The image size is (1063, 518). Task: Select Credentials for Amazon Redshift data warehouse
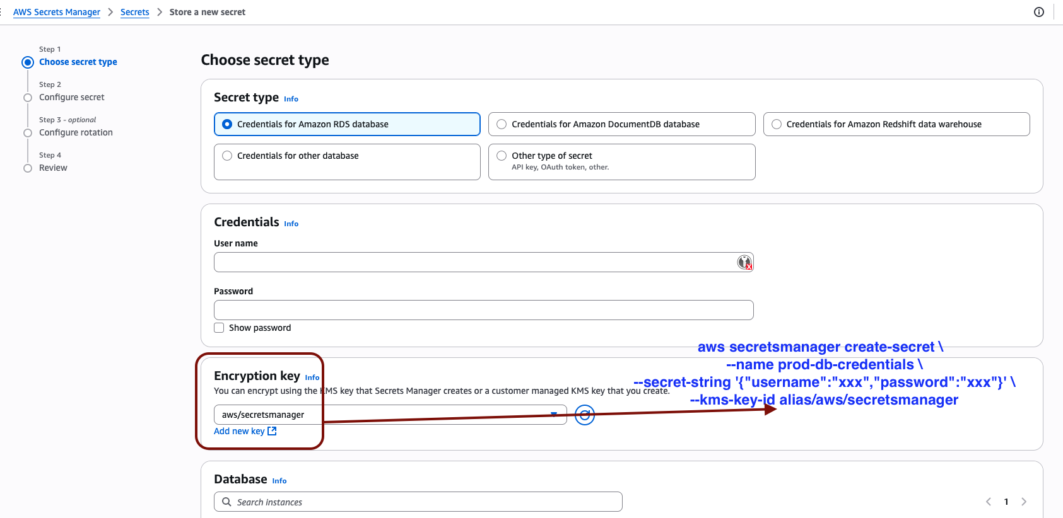coord(896,124)
